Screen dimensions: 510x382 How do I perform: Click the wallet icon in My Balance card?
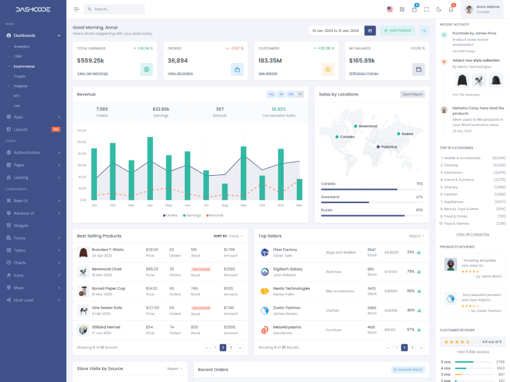[x=419, y=69]
